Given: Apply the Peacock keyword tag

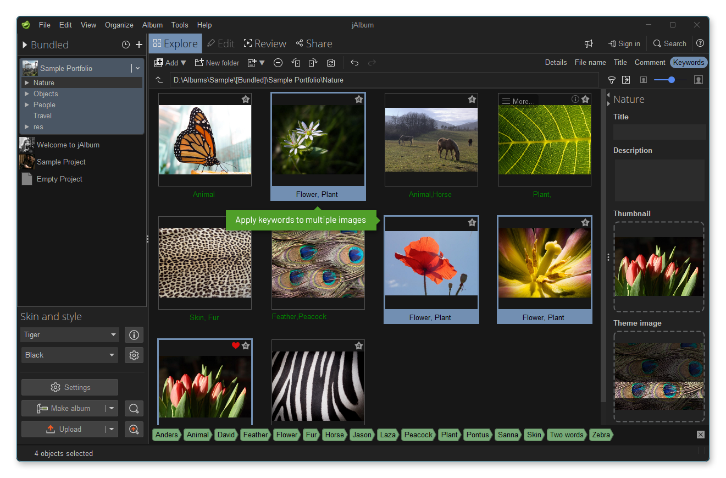Looking at the screenshot, I should pyautogui.click(x=418, y=435).
